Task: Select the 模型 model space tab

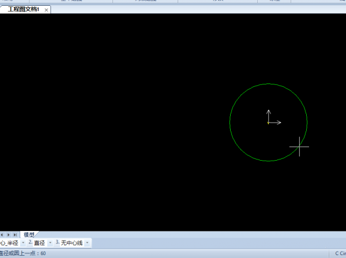Action: tap(29, 235)
